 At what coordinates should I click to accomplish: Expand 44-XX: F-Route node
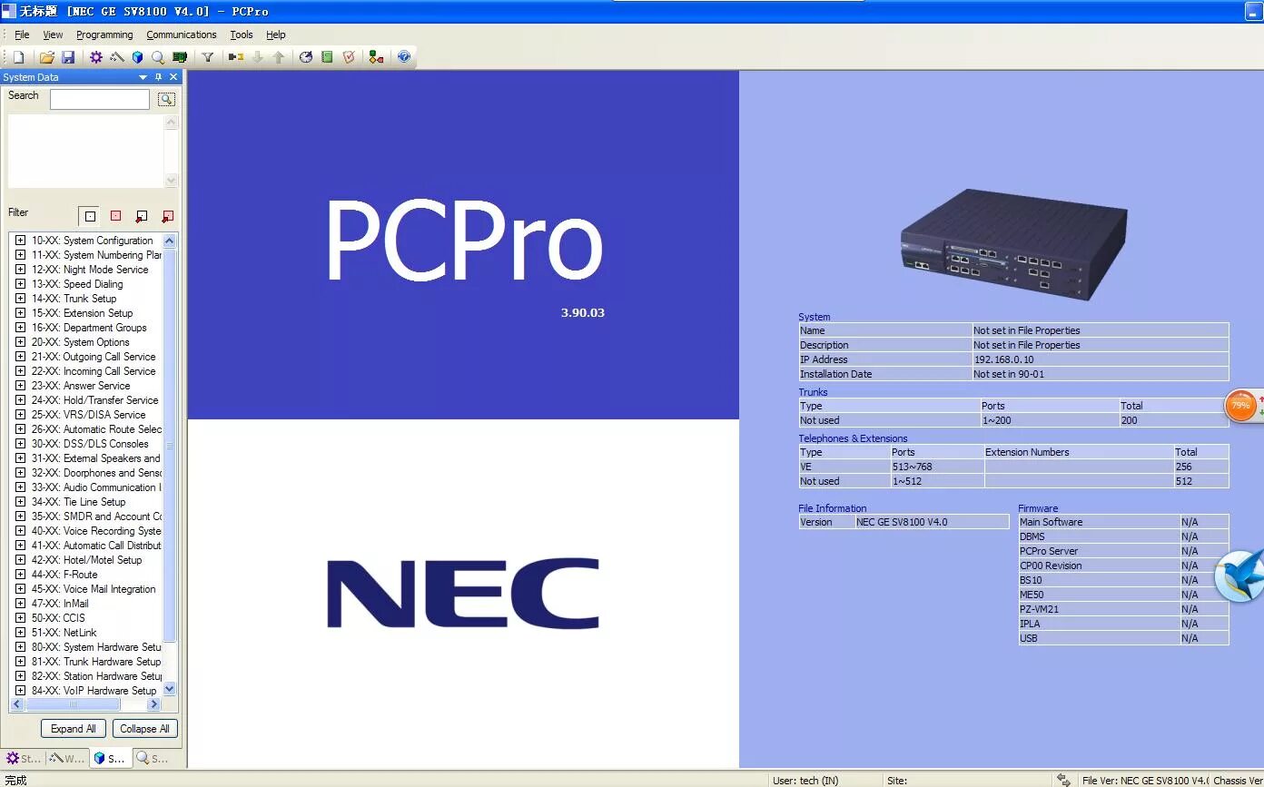pos(20,575)
